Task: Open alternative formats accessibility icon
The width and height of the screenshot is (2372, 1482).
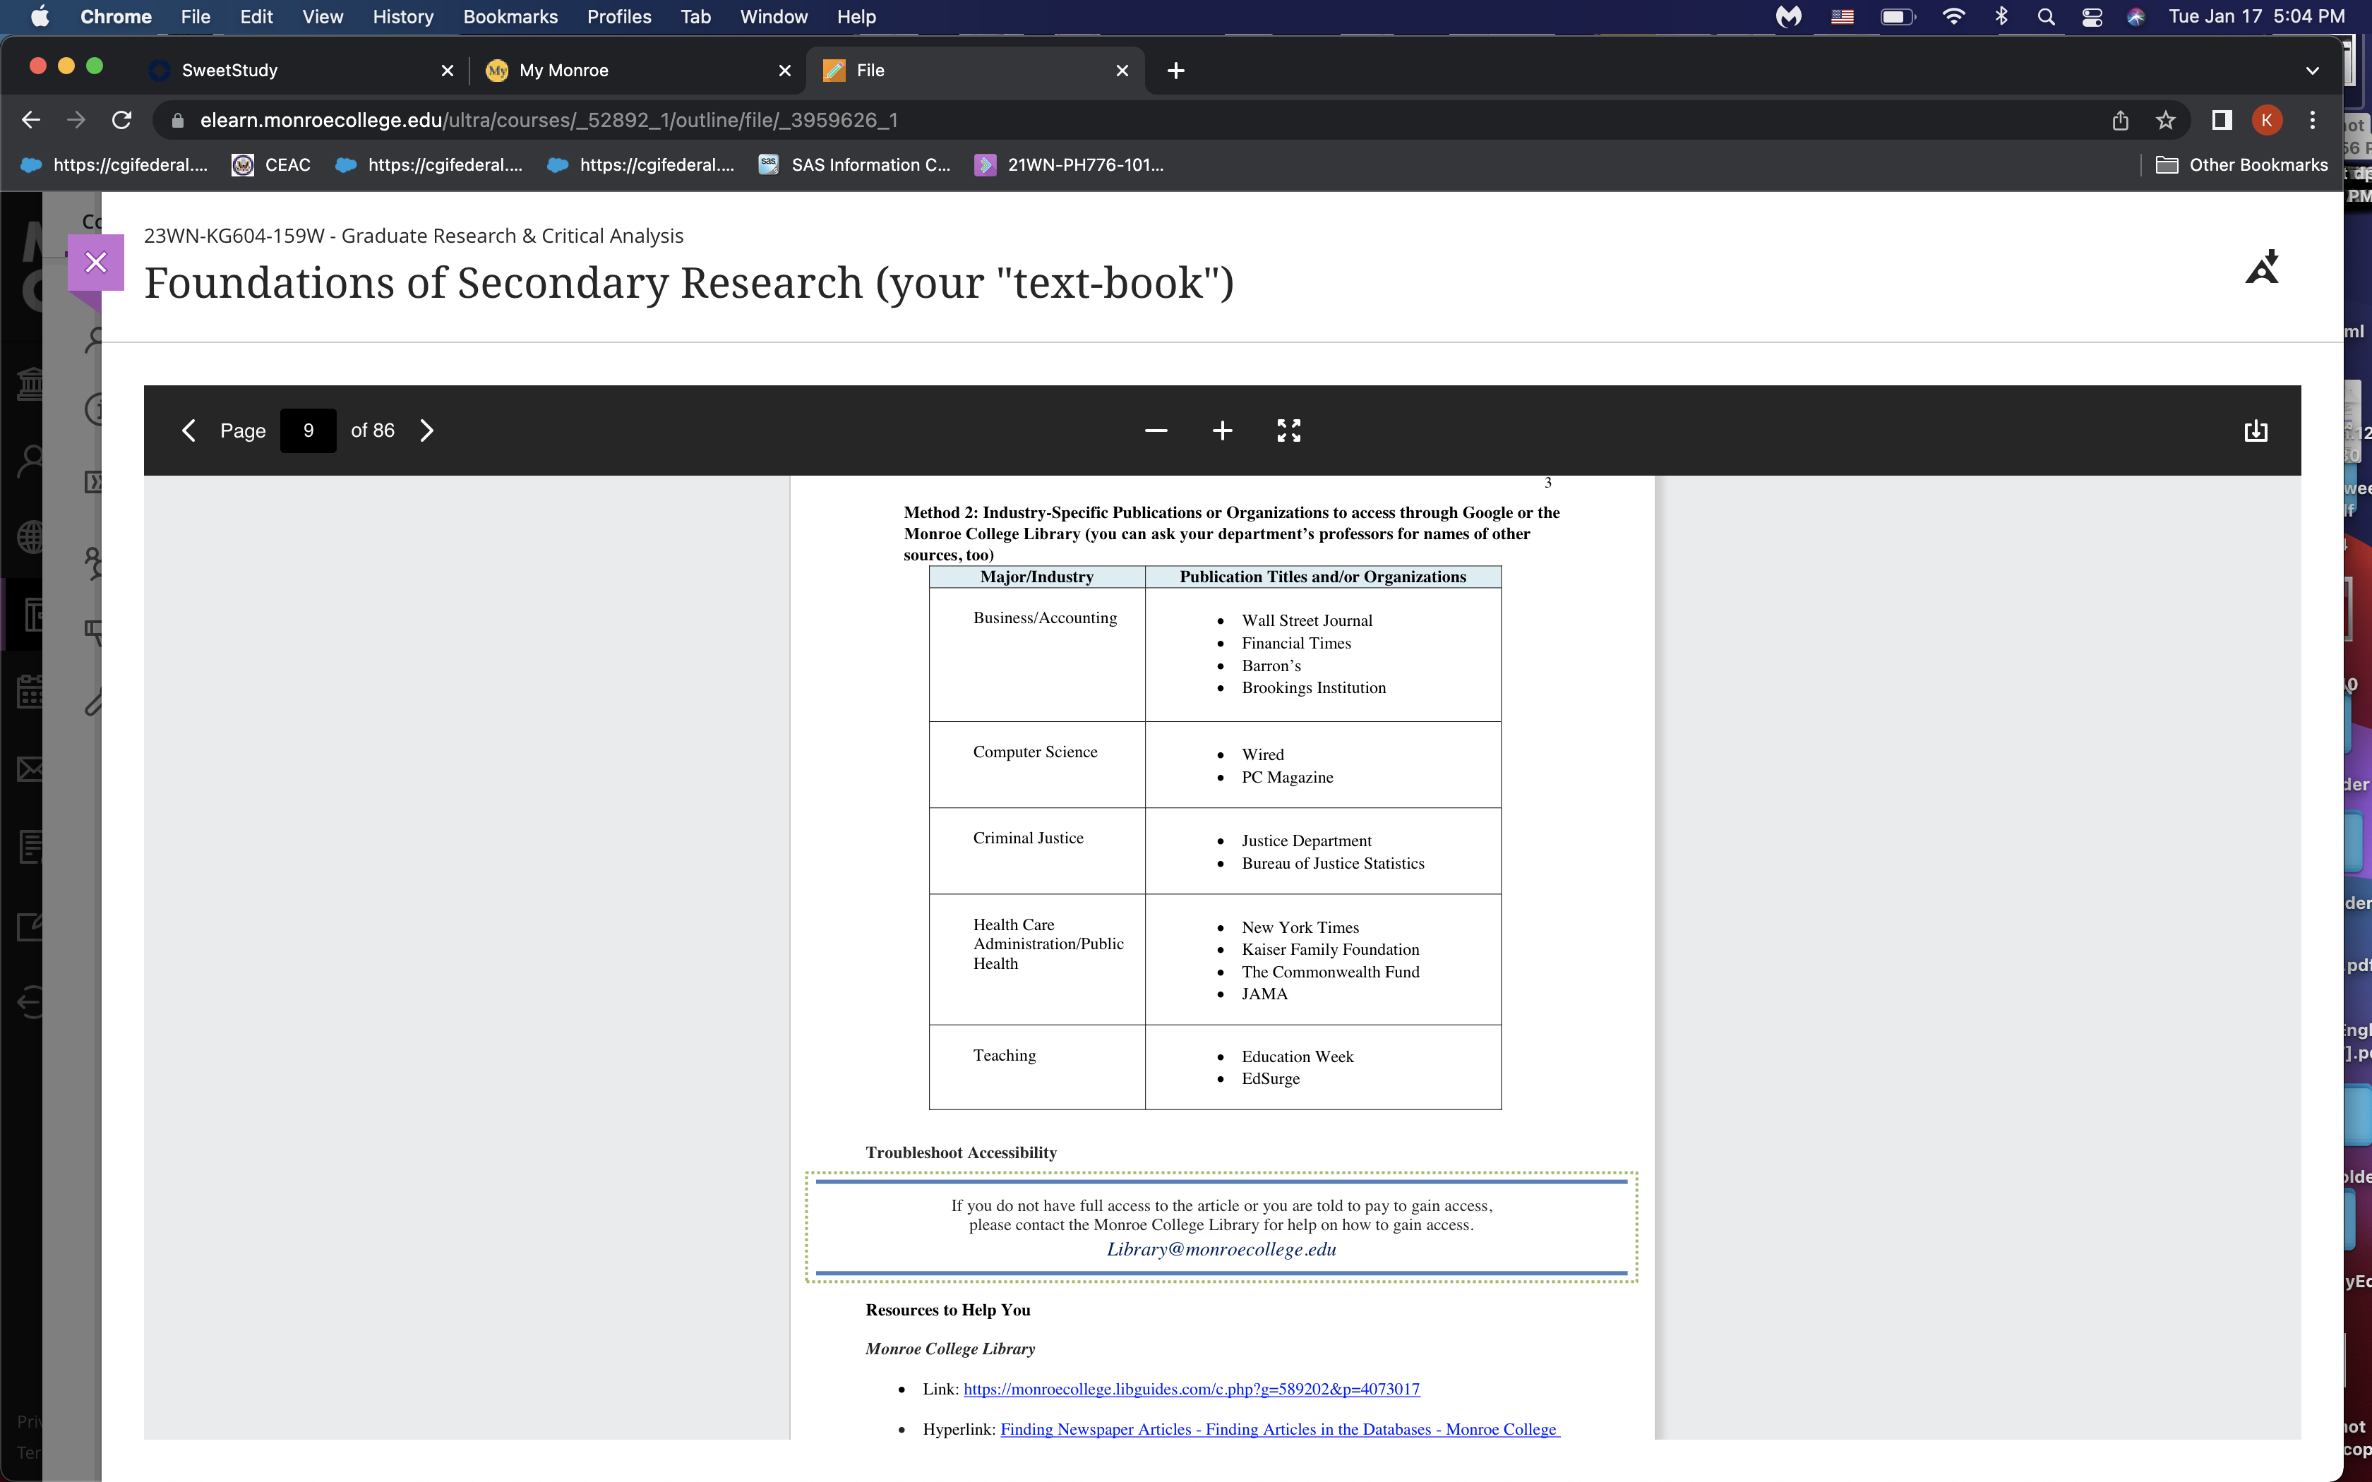Action: point(2262,267)
